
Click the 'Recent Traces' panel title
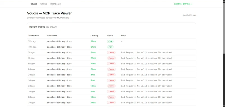tap(37, 27)
